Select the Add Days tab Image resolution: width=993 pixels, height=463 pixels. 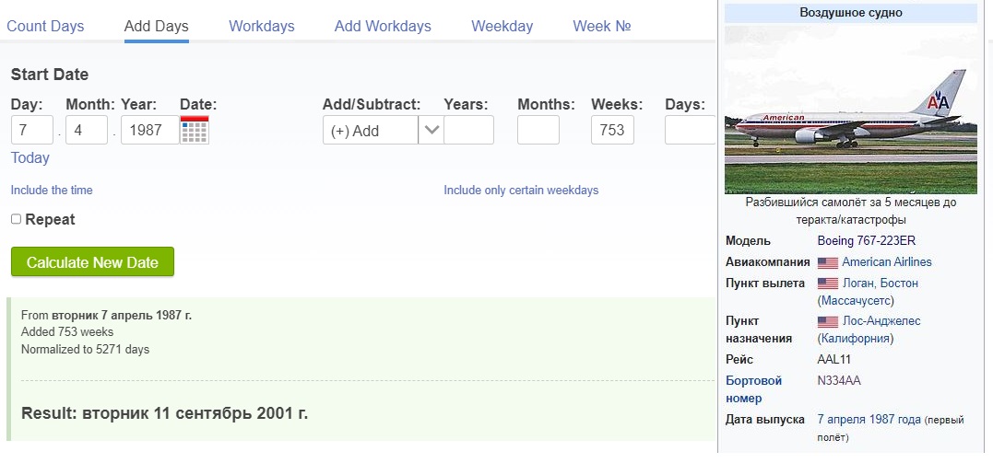point(157,27)
